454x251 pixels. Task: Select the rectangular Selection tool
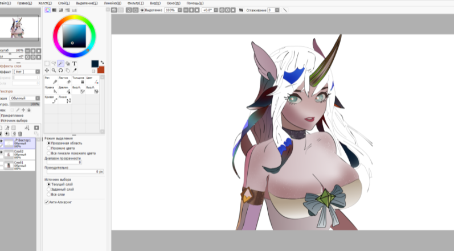(x=47, y=63)
